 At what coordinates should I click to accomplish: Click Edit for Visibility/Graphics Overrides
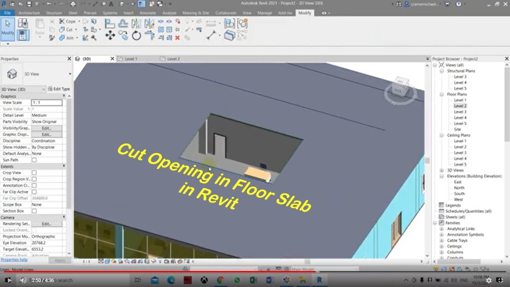tap(47, 128)
